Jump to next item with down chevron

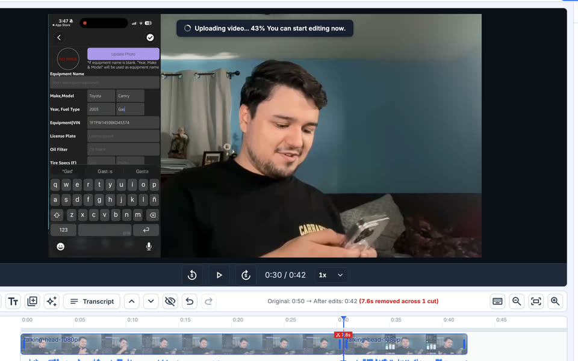coord(151,301)
